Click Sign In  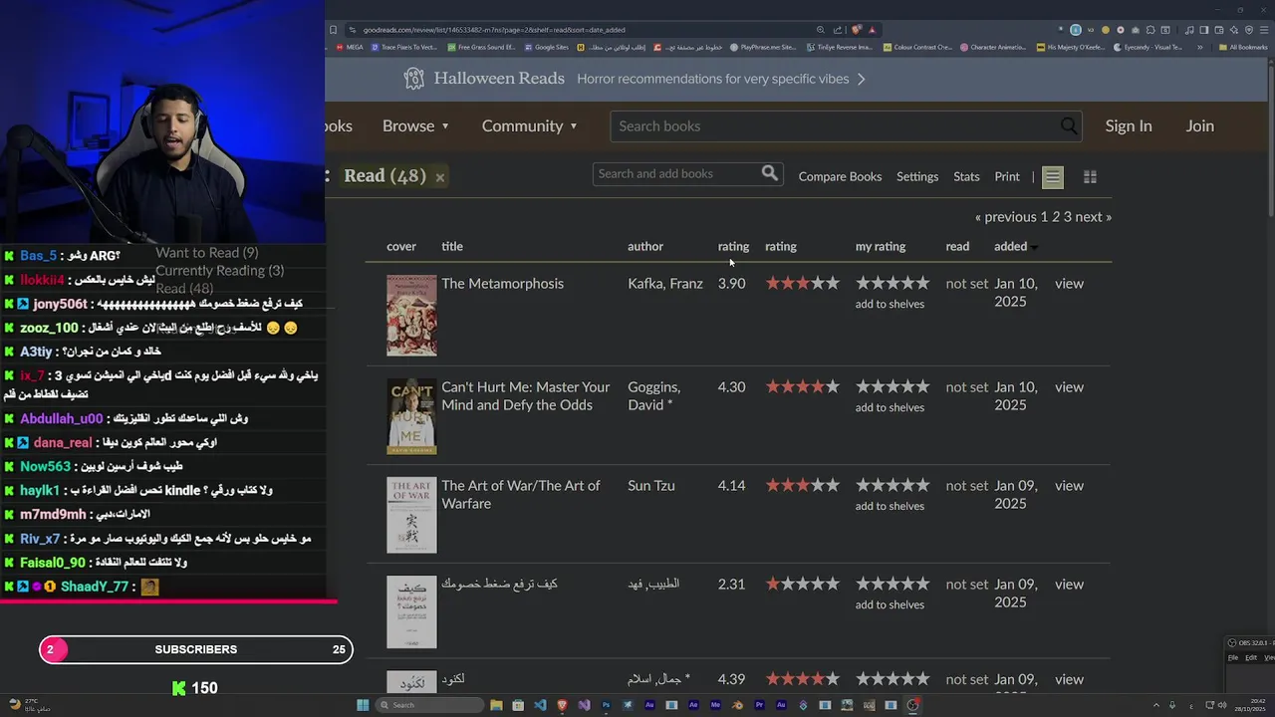coord(1129,125)
